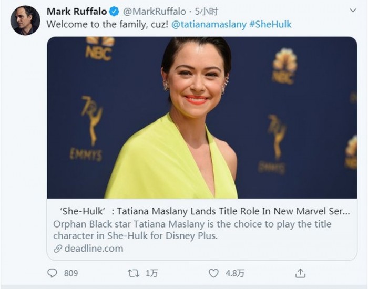Open the @tatianamaslany mention

coord(208,24)
